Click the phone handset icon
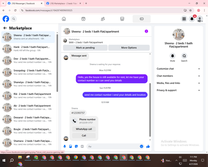This screenshot has width=208, height=167. click(74, 121)
